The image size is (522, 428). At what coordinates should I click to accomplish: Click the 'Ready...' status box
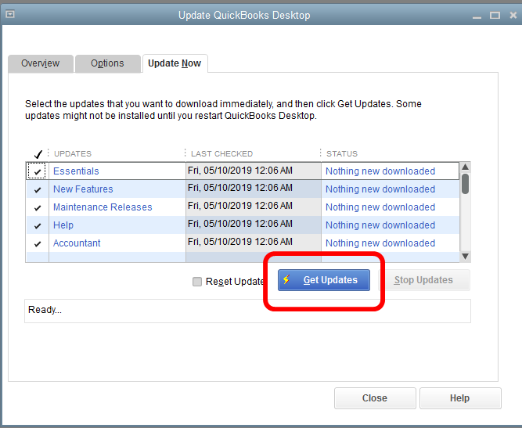point(247,311)
